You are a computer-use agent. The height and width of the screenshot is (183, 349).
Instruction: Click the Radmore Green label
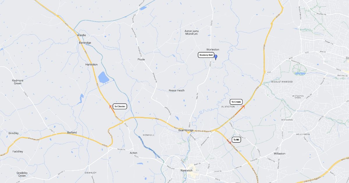[x=17, y=82]
